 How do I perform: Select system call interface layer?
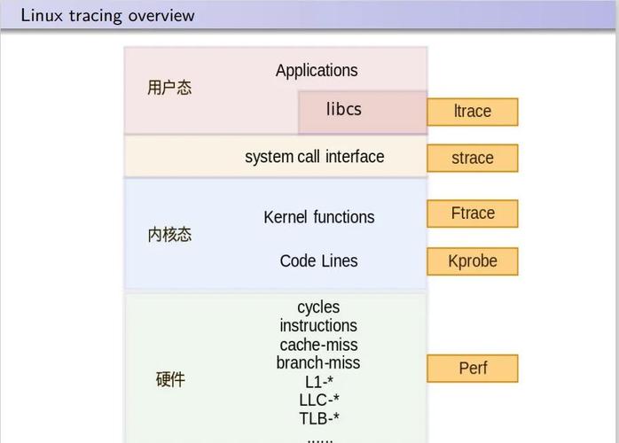click(x=276, y=156)
